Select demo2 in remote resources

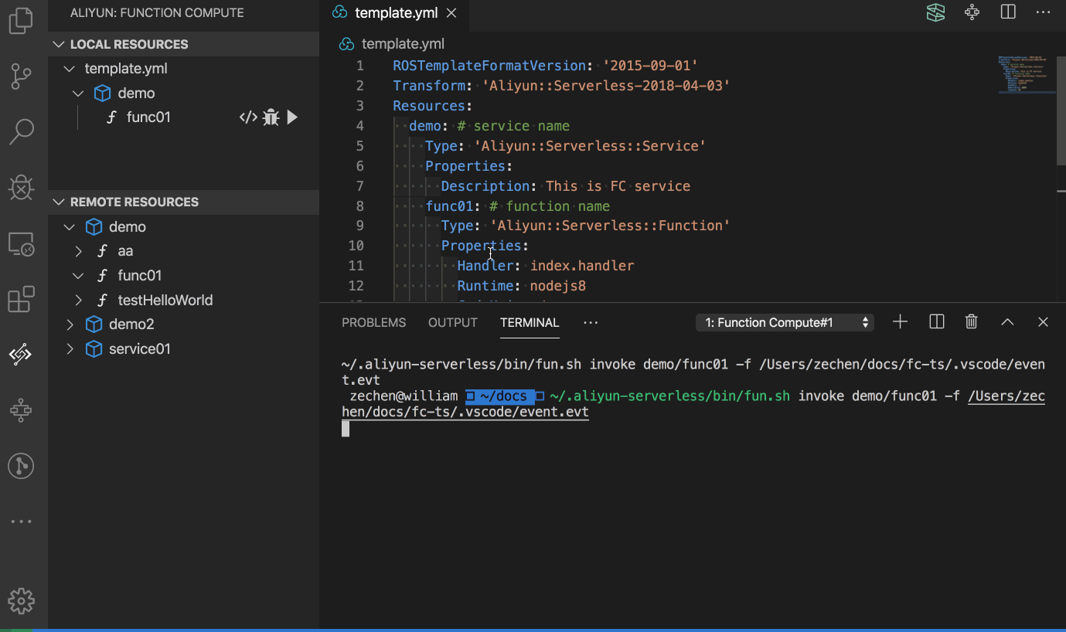[x=131, y=324]
